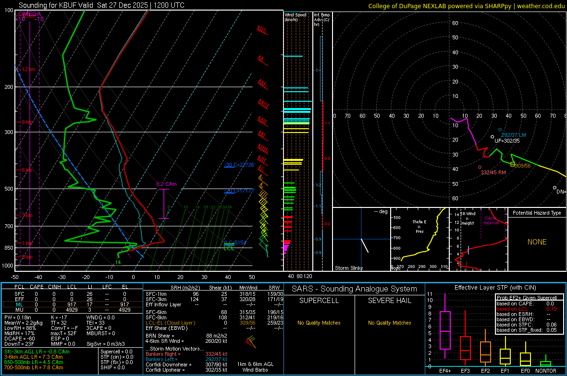Click the PW = 0.18in value
The height and width of the screenshot is (376, 567).
18,317
